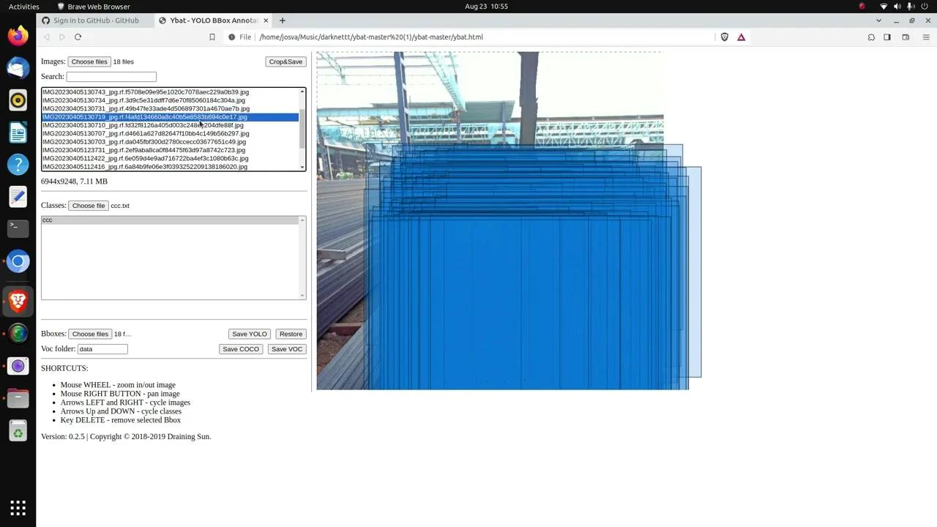937x527 pixels.
Task: Select the ccc class in the classes list
Action: [170, 220]
